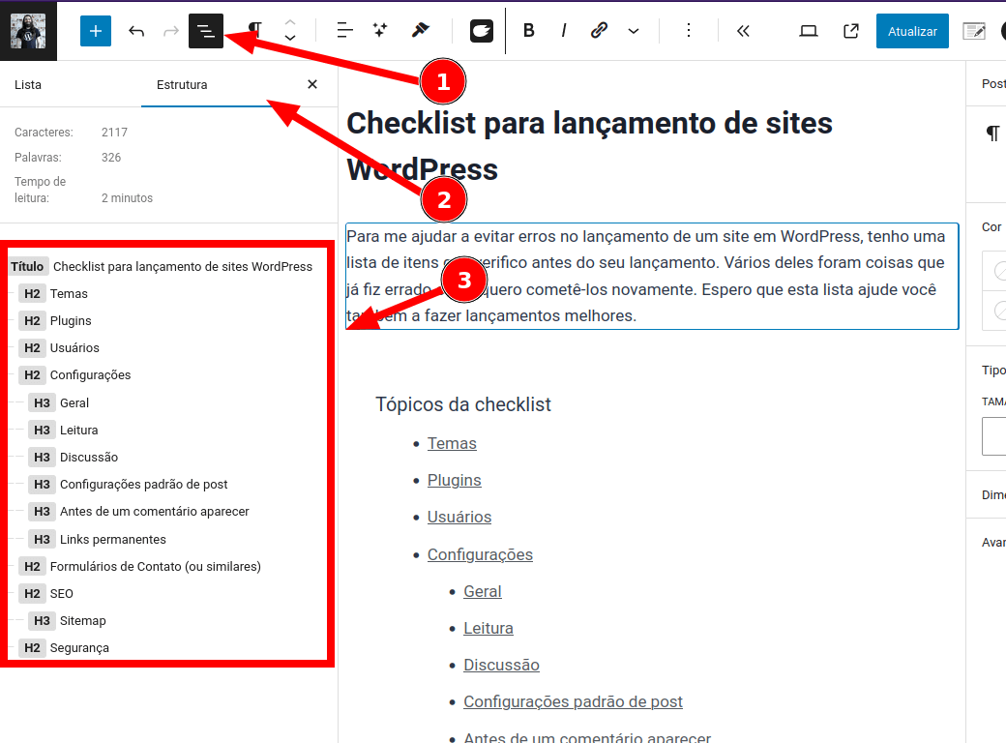Open more rich text formatting options

[634, 31]
